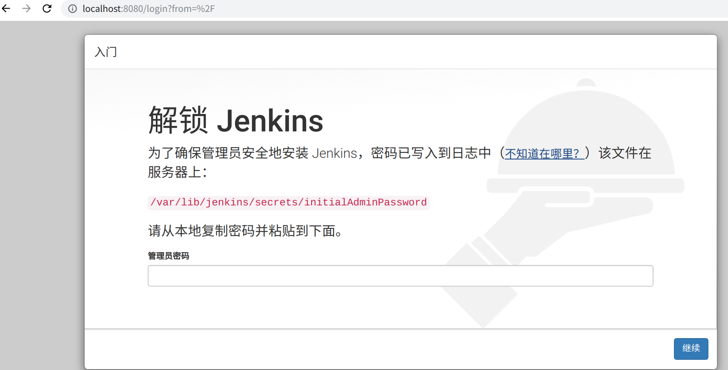Image resolution: width=728 pixels, height=370 pixels.
Task: Click the 管理员密码 input field
Action: [400, 276]
